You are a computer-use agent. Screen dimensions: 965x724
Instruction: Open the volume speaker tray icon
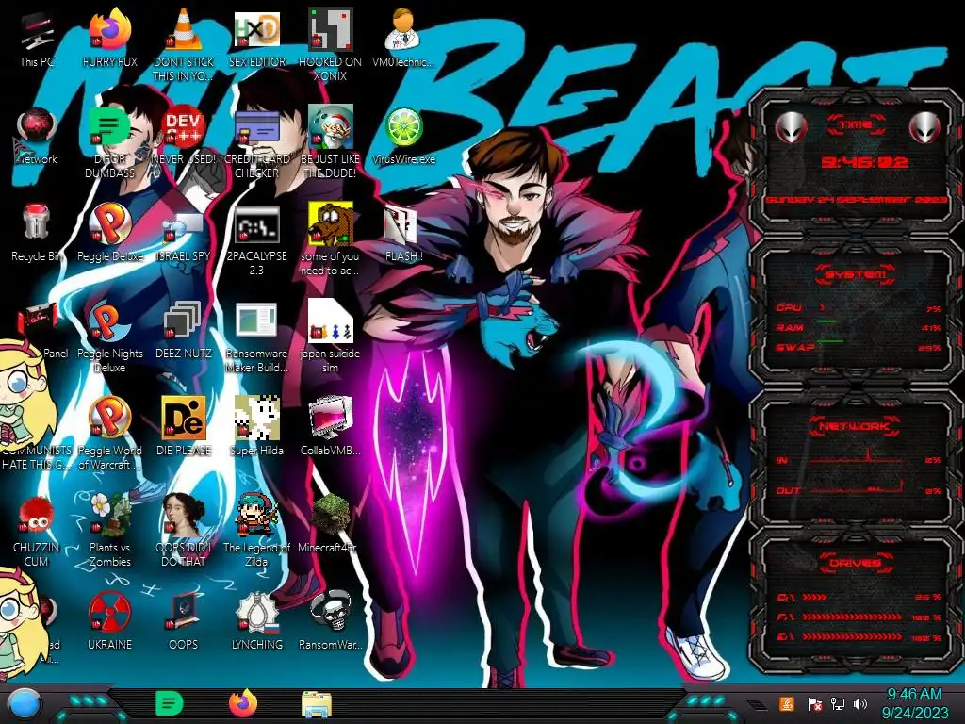[x=860, y=703]
